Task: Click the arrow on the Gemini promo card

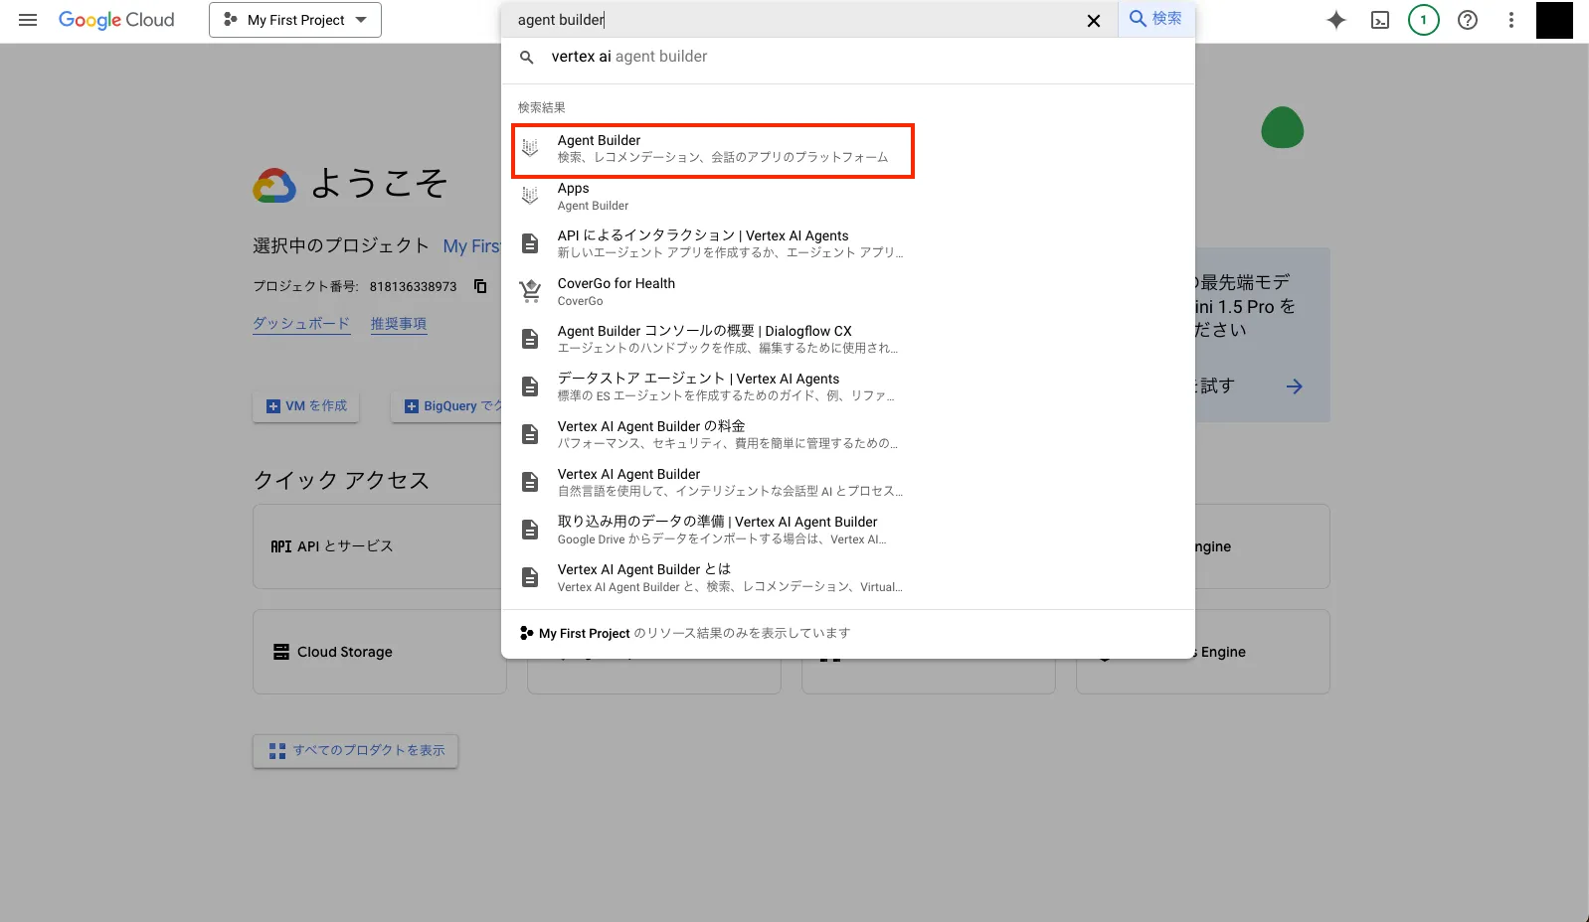Action: (1294, 386)
